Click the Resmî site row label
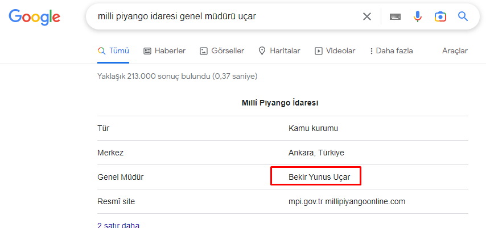The height and width of the screenshot is (228, 486). click(116, 202)
